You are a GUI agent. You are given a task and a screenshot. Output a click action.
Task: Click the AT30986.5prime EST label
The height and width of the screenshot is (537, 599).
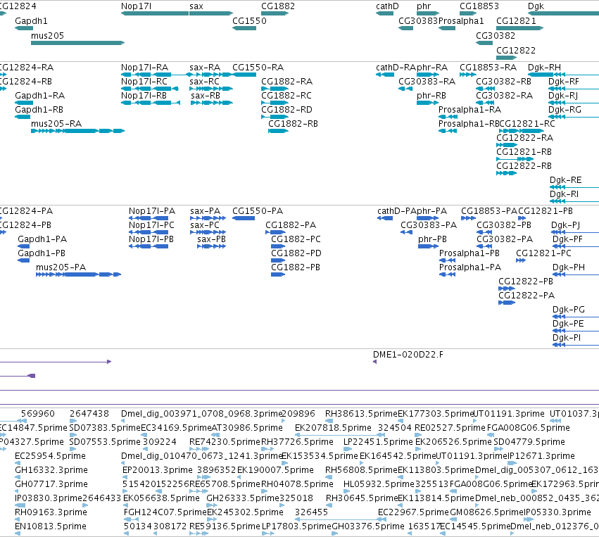pyautogui.click(x=247, y=428)
